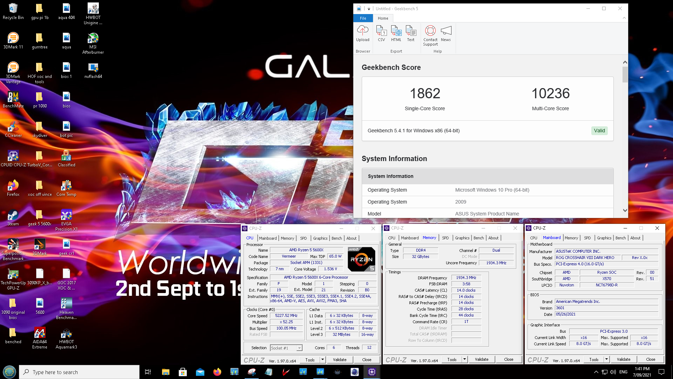Image resolution: width=673 pixels, height=379 pixels.
Task: Click the Geekbench vertical scrollbar thumb
Action: [625, 74]
